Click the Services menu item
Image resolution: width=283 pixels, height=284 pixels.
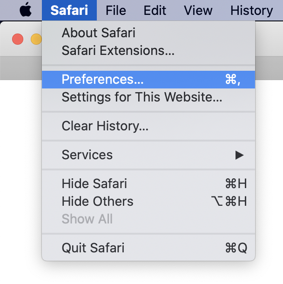tap(87, 155)
